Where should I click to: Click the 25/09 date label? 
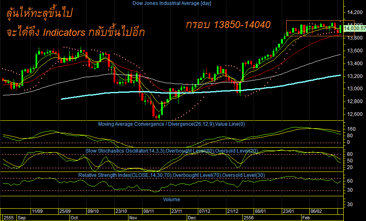click(65, 211)
